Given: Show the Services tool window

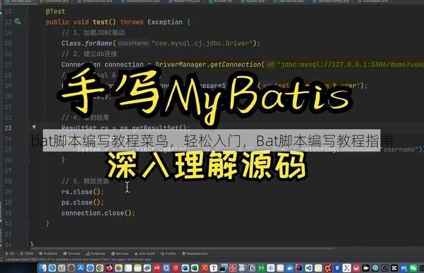Looking at the screenshot, I should click(x=120, y=253).
